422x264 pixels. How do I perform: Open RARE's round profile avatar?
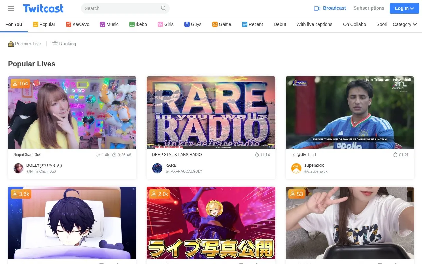click(x=157, y=168)
